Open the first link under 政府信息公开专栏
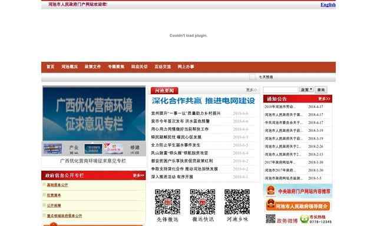This screenshot has height=226, width=377. point(57,185)
